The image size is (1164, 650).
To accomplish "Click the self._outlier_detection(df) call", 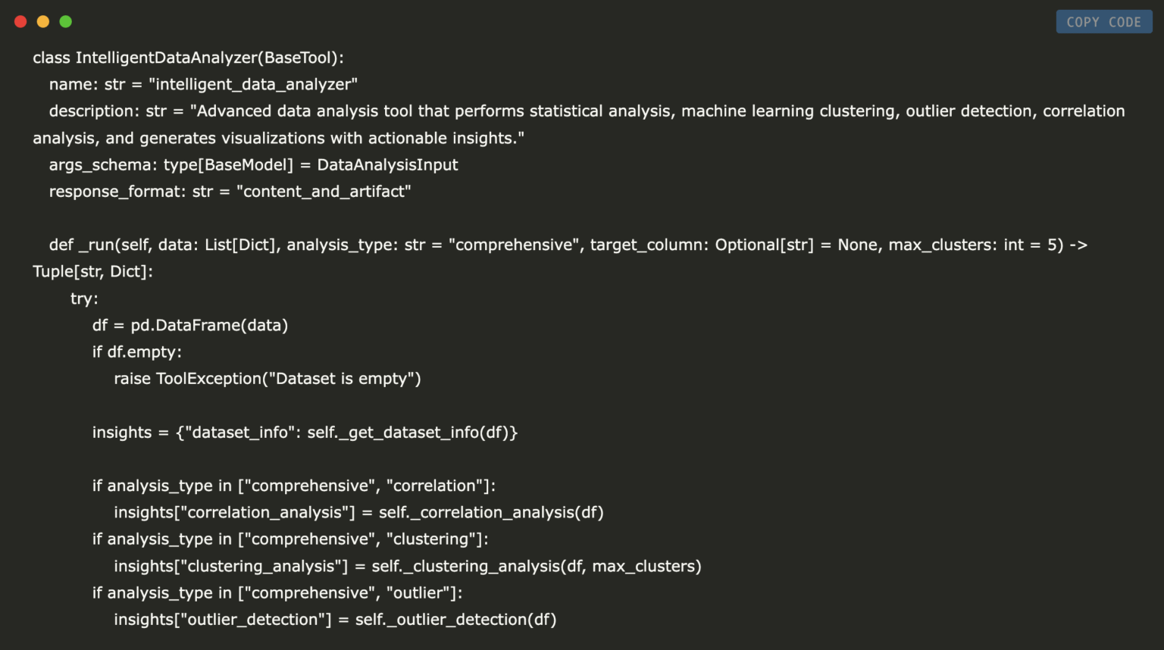I will pos(455,619).
